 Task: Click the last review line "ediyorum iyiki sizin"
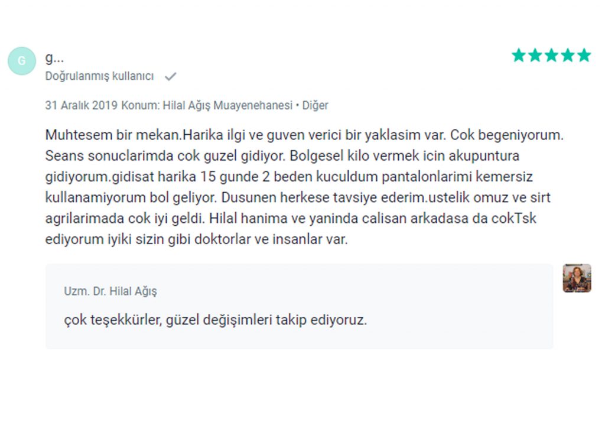coord(196,239)
